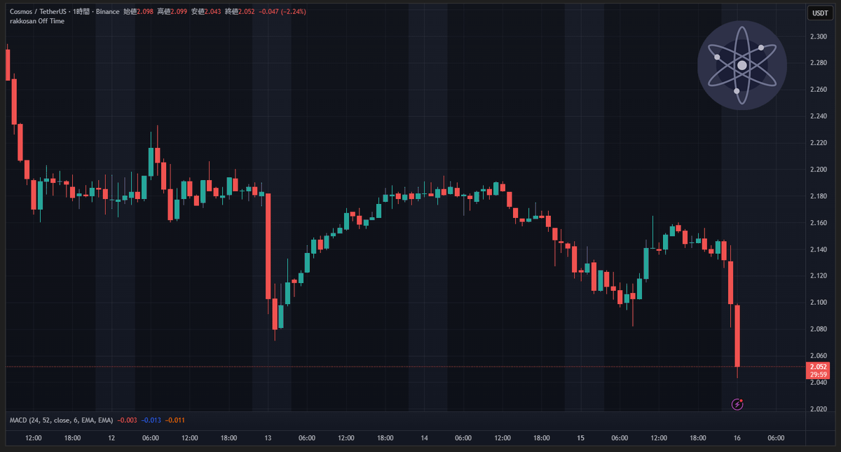This screenshot has height=452, width=841.
Task: Click the rakkosan Off Time indicator label
Action: [x=37, y=21]
